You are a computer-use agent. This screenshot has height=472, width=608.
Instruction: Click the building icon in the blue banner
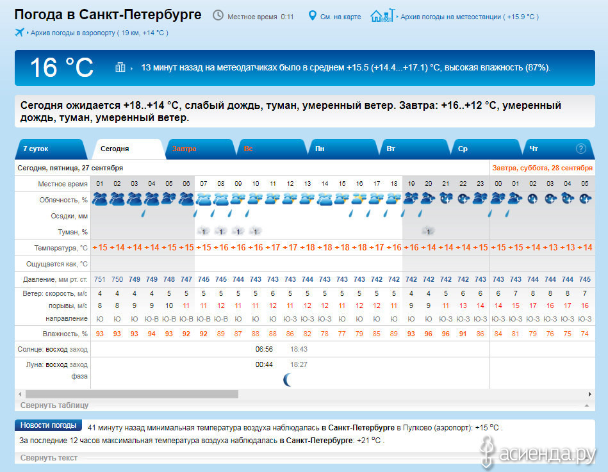[x=120, y=67]
